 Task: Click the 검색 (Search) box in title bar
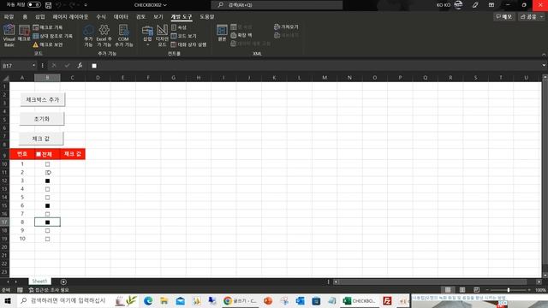[277, 5]
